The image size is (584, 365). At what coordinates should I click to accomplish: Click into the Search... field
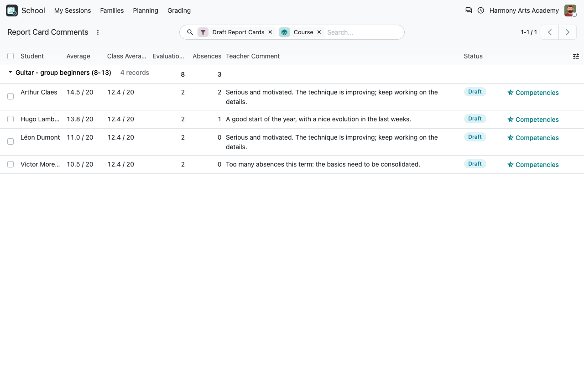pyautogui.click(x=363, y=32)
